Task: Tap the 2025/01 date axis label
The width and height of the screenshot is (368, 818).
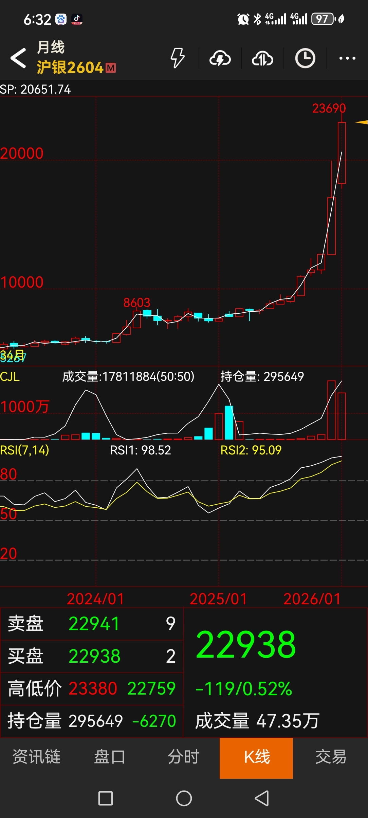Action: (218, 599)
